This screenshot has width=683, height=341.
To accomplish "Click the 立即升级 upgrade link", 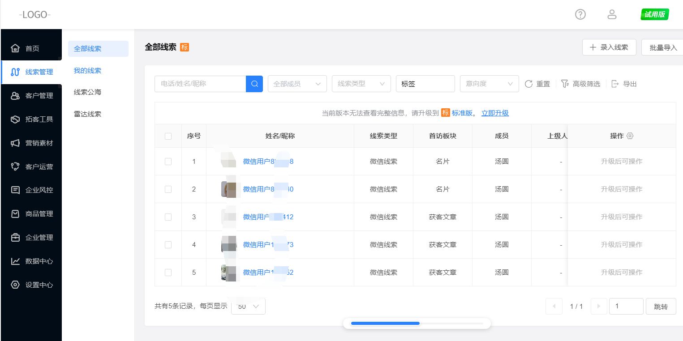I will (x=495, y=113).
